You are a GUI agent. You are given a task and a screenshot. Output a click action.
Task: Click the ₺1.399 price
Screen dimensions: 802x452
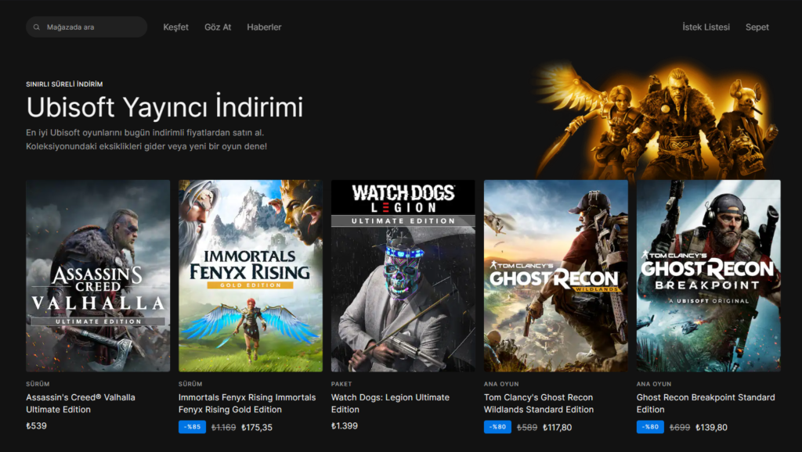point(345,426)
